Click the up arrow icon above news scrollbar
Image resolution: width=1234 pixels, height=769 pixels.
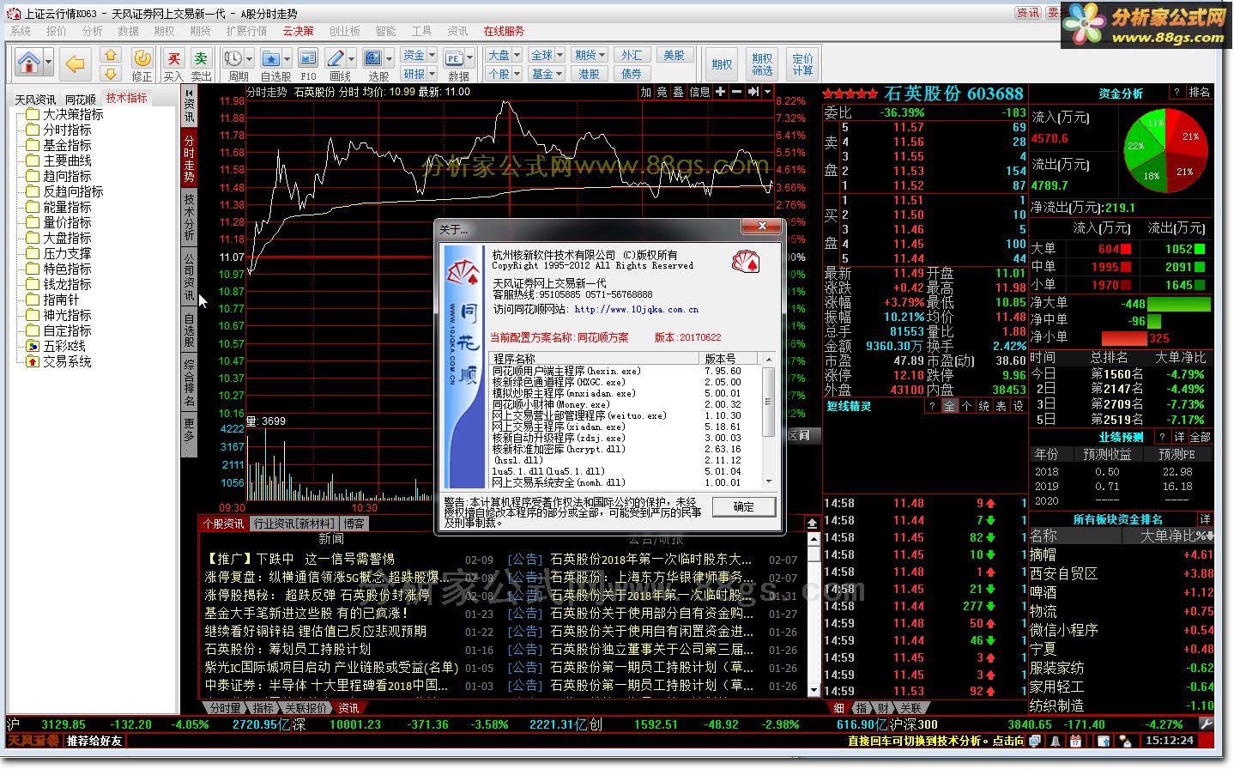click(811, 523)
